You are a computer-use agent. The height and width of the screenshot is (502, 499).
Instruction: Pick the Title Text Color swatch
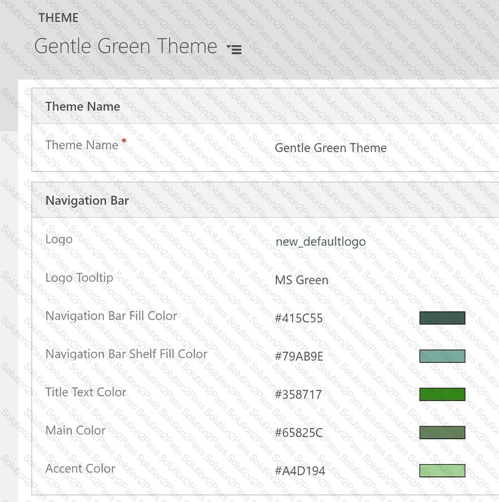442,394
